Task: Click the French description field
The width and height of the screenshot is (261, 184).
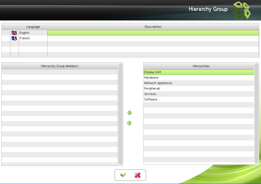Action: 153,38
